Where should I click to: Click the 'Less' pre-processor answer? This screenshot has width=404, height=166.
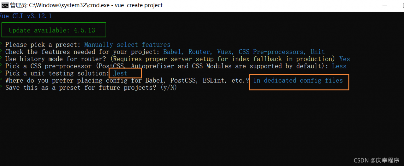tap(339, 66)
